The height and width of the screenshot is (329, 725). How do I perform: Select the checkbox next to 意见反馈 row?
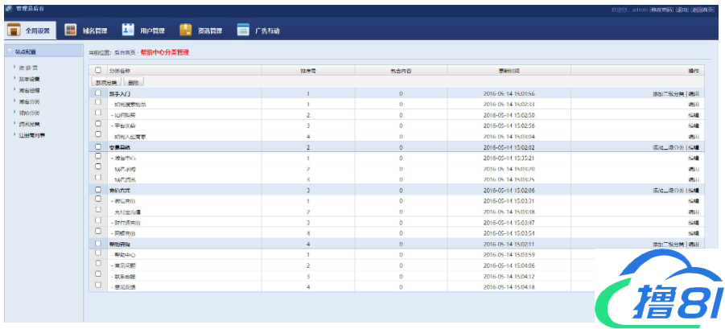coord(98,286)
